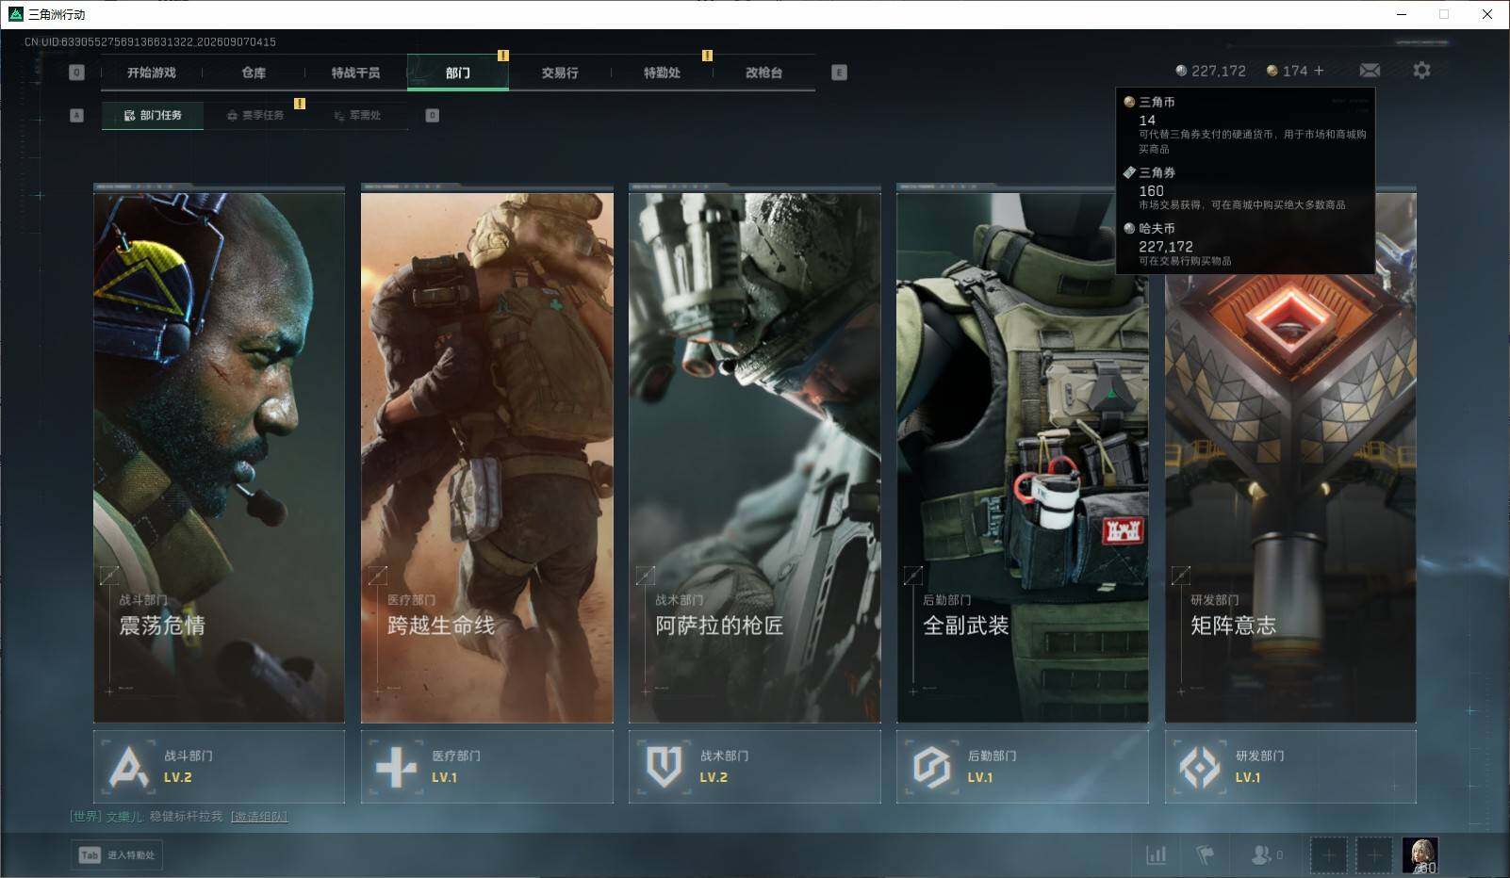Click the 三角币 coin icon in tooltip

[x=1129, y=102]
